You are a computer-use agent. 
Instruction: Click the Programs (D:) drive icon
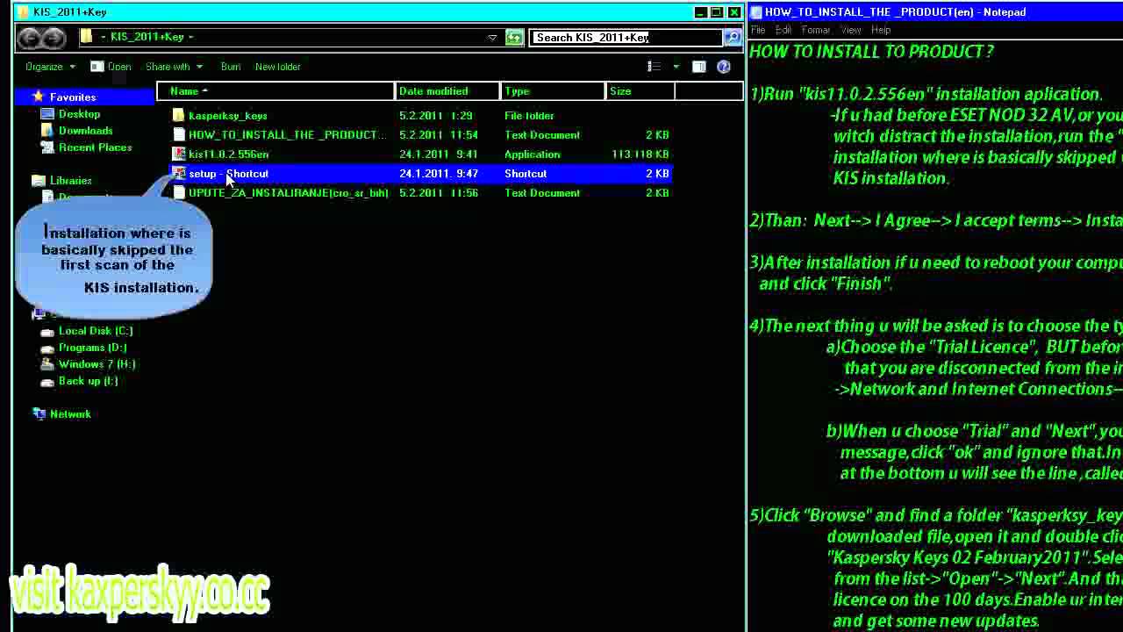[x=47, y=348]
